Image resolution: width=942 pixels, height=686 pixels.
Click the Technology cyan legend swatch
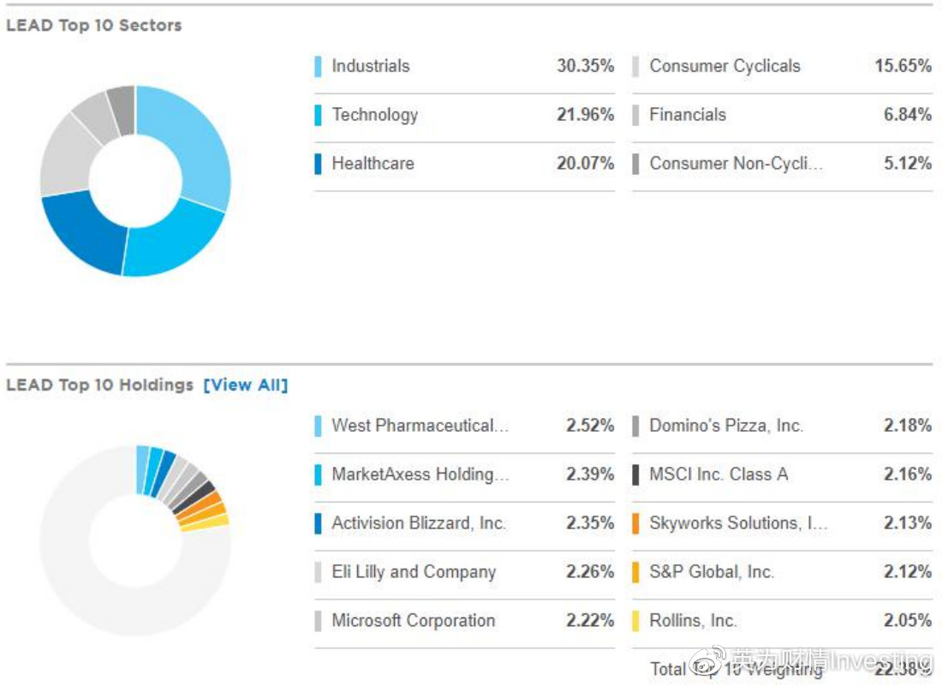click(x=319, y=115)
